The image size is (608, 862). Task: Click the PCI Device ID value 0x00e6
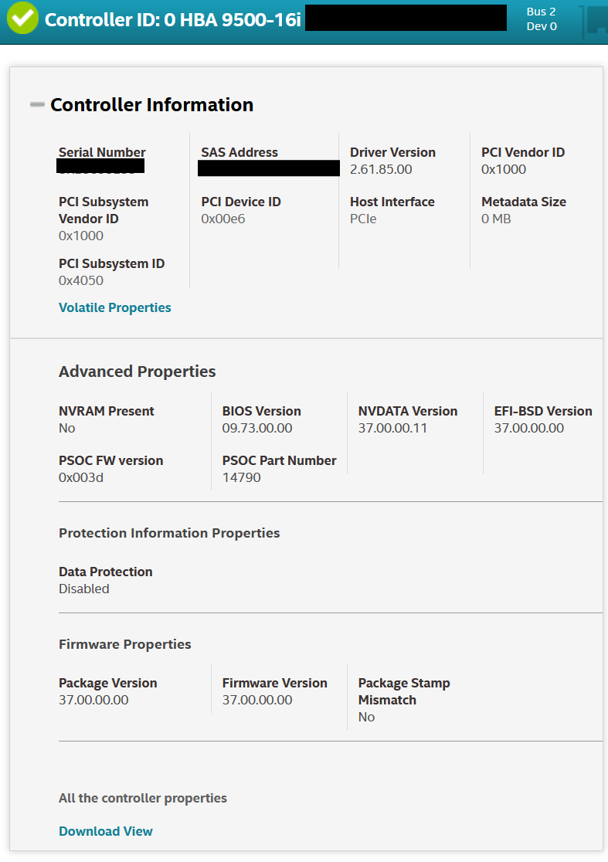click(x=223, y=219)
